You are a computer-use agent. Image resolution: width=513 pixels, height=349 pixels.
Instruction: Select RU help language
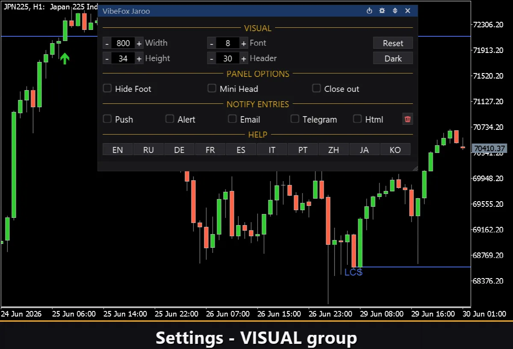point(148,150)
